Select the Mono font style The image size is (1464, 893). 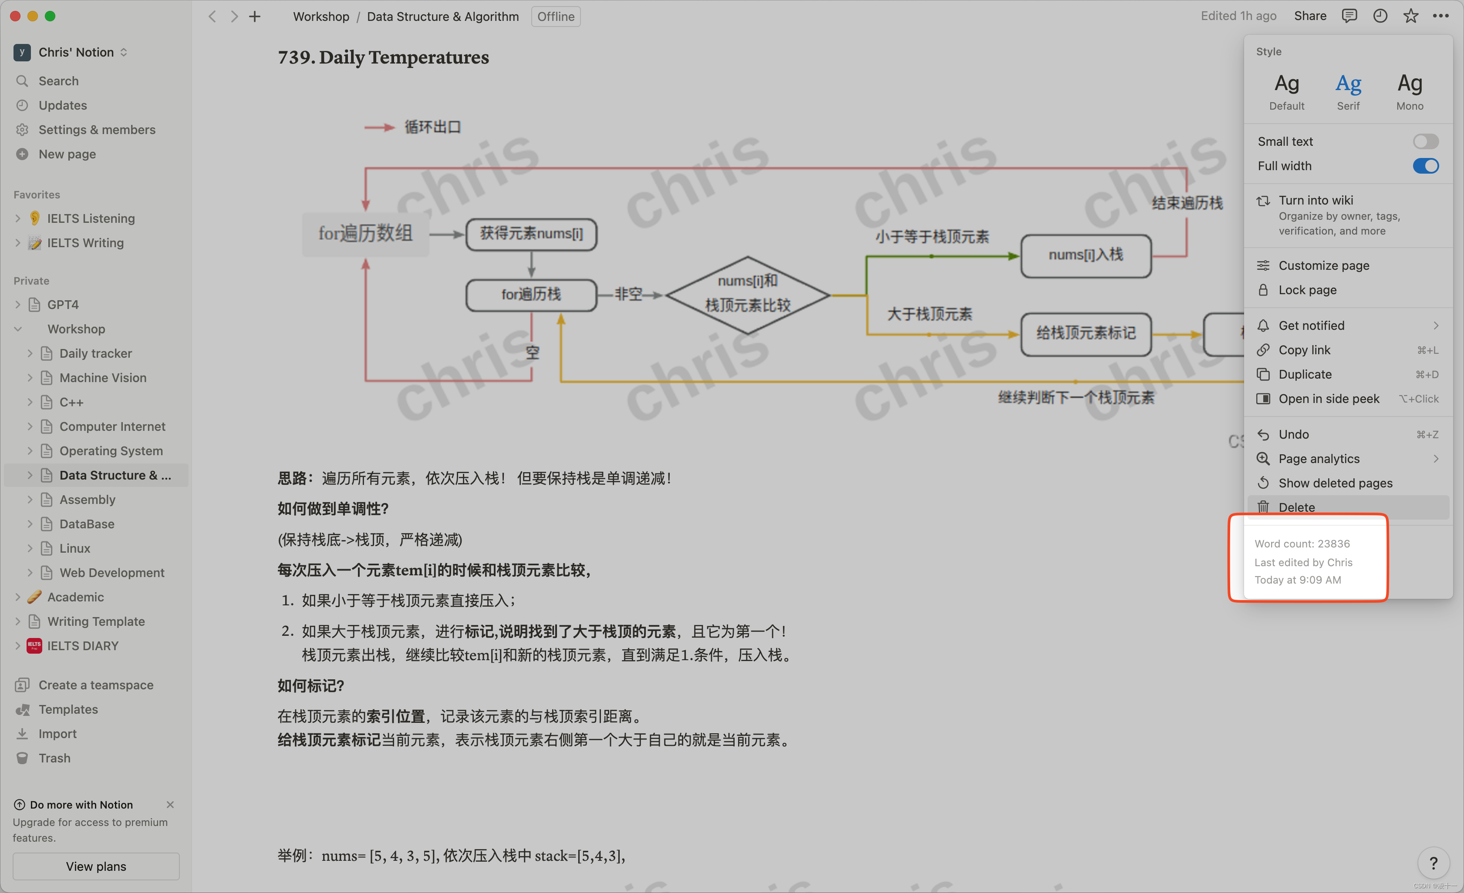[x=1409, y=89]
